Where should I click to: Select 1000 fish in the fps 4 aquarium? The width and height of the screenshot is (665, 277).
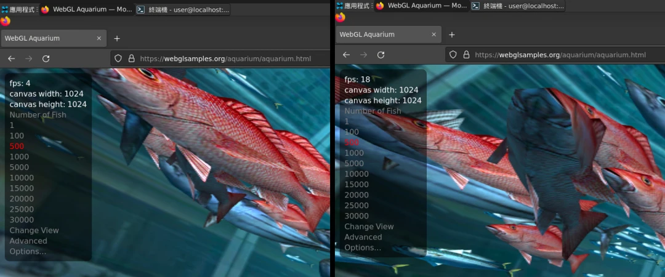point(18,157)
